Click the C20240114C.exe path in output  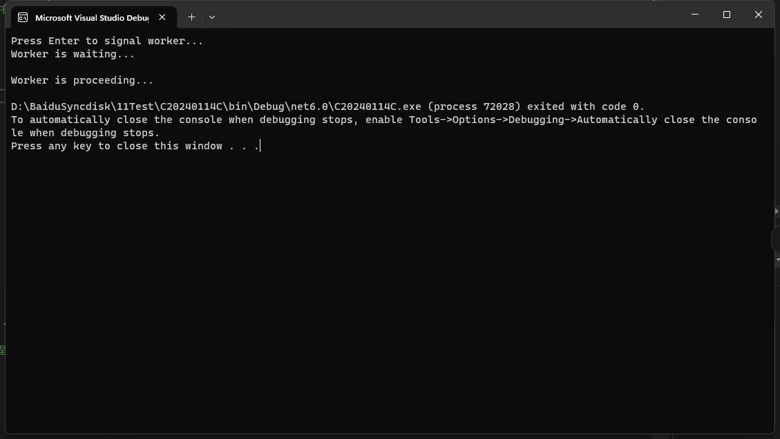[x=216, y=106]
